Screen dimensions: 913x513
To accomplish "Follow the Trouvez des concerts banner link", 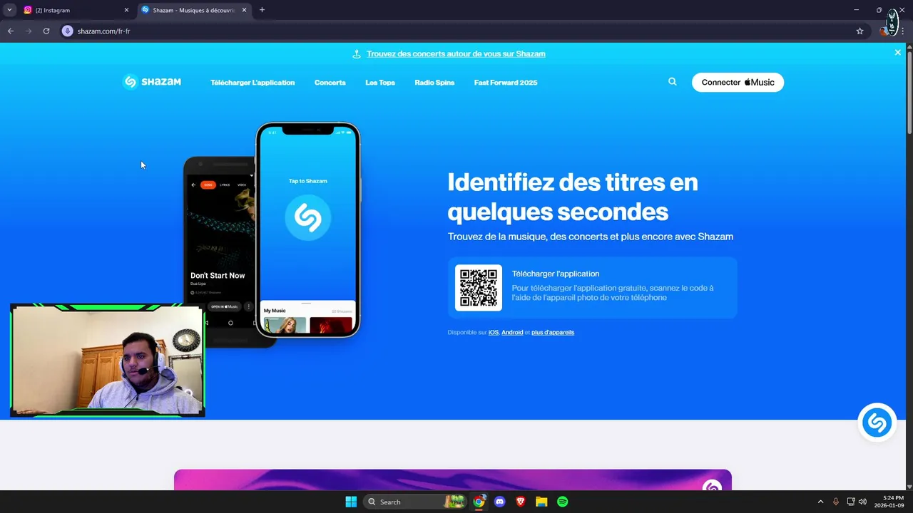I will click(456, 54).
